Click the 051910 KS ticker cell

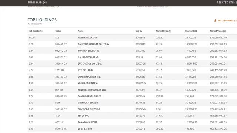(x=61, y=129)
